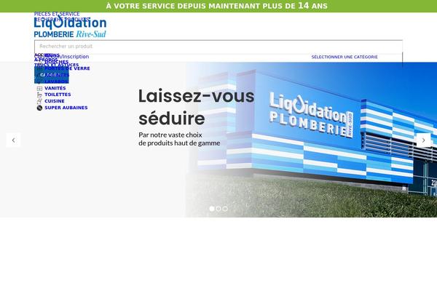Screen dimensions: 437x291
Task: Click the Laissez-vous séduire headline
Action: 196,107
